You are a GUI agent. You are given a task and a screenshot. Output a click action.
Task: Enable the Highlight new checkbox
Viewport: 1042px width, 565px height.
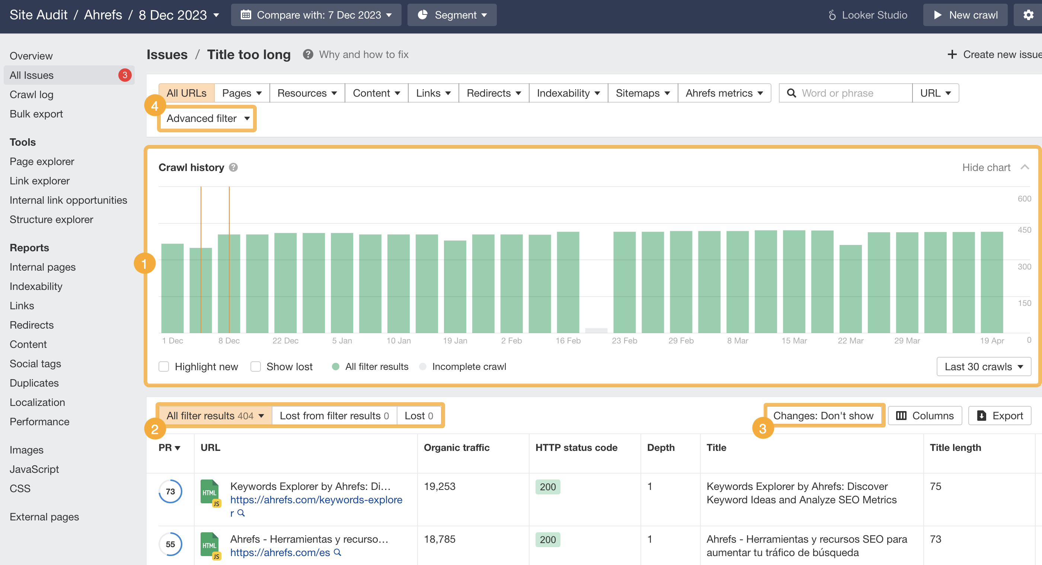(163, 367)
